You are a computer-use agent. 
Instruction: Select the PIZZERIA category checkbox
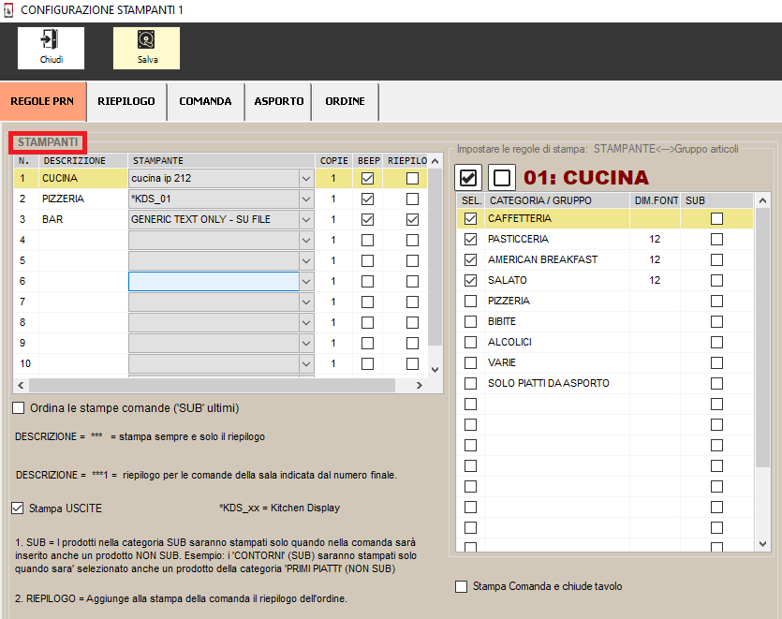pyautogui.click(x=470, y=301)
